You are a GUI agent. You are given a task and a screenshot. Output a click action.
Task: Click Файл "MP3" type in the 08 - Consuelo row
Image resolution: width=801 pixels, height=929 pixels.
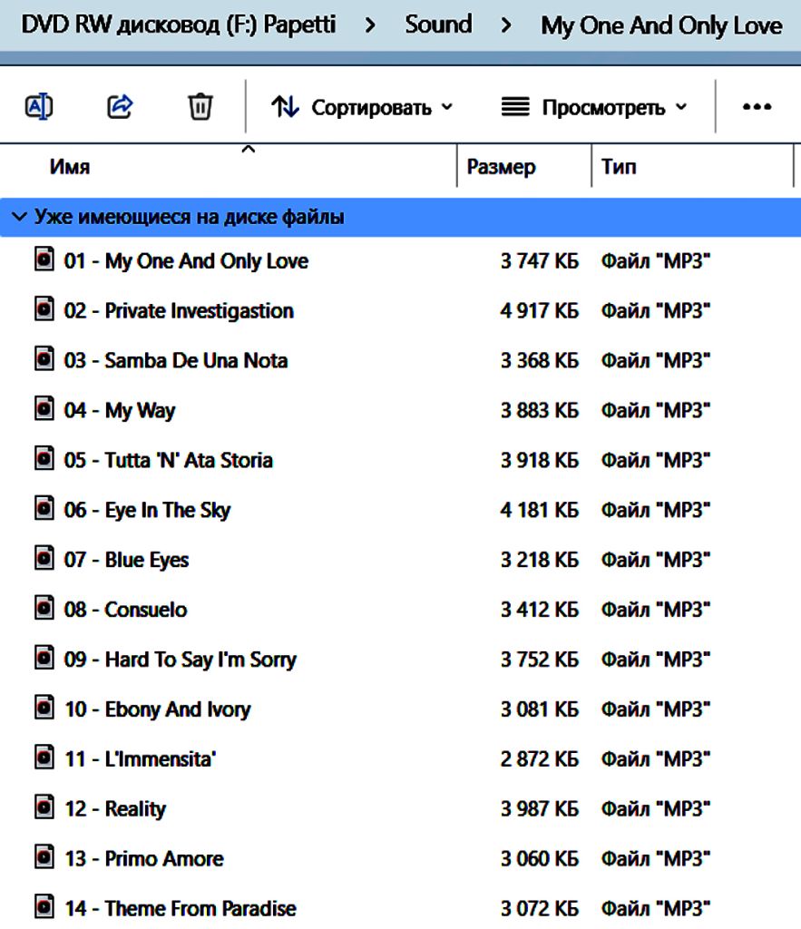click(656, 610)
